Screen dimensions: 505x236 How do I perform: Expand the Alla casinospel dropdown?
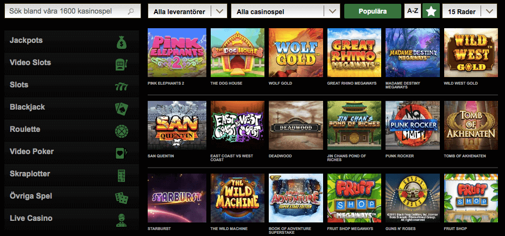285,11
